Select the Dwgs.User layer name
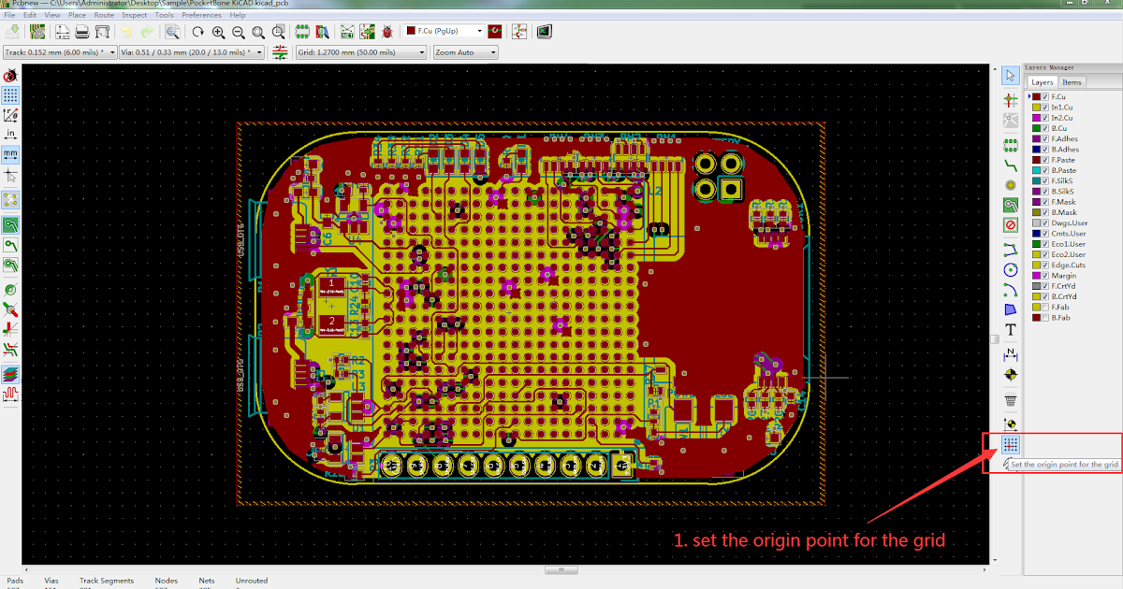Screen dimensions: 1123x589 click(x=1070, y=223)
